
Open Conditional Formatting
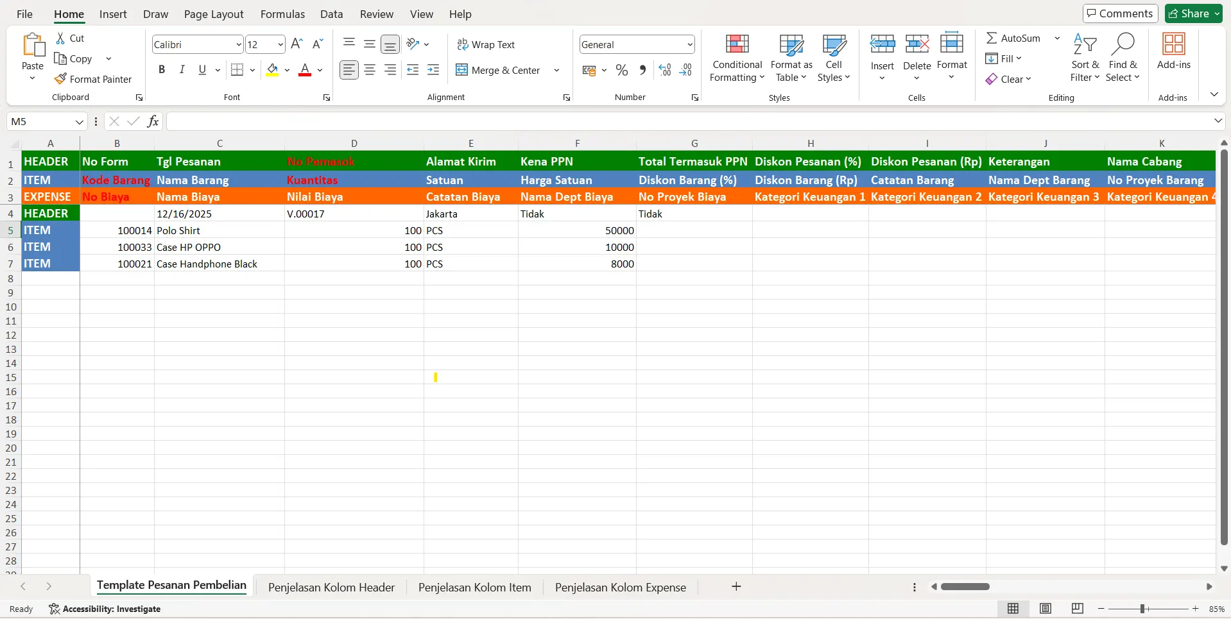[736, 58]
